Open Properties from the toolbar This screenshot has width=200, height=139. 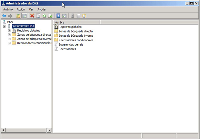point(38,16)
